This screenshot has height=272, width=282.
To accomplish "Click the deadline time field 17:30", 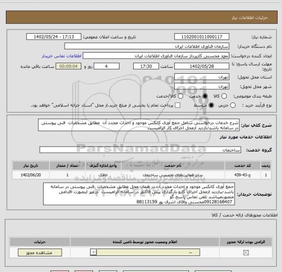I will (x=146, y=66).
